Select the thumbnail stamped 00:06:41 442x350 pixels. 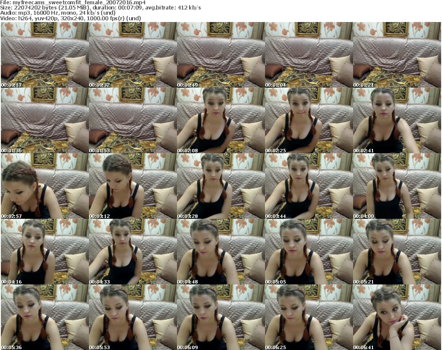397,317
